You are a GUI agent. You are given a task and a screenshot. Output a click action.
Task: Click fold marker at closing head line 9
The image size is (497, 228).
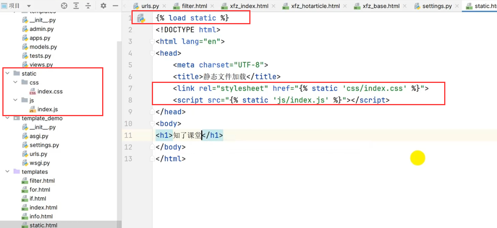[152, 112]
